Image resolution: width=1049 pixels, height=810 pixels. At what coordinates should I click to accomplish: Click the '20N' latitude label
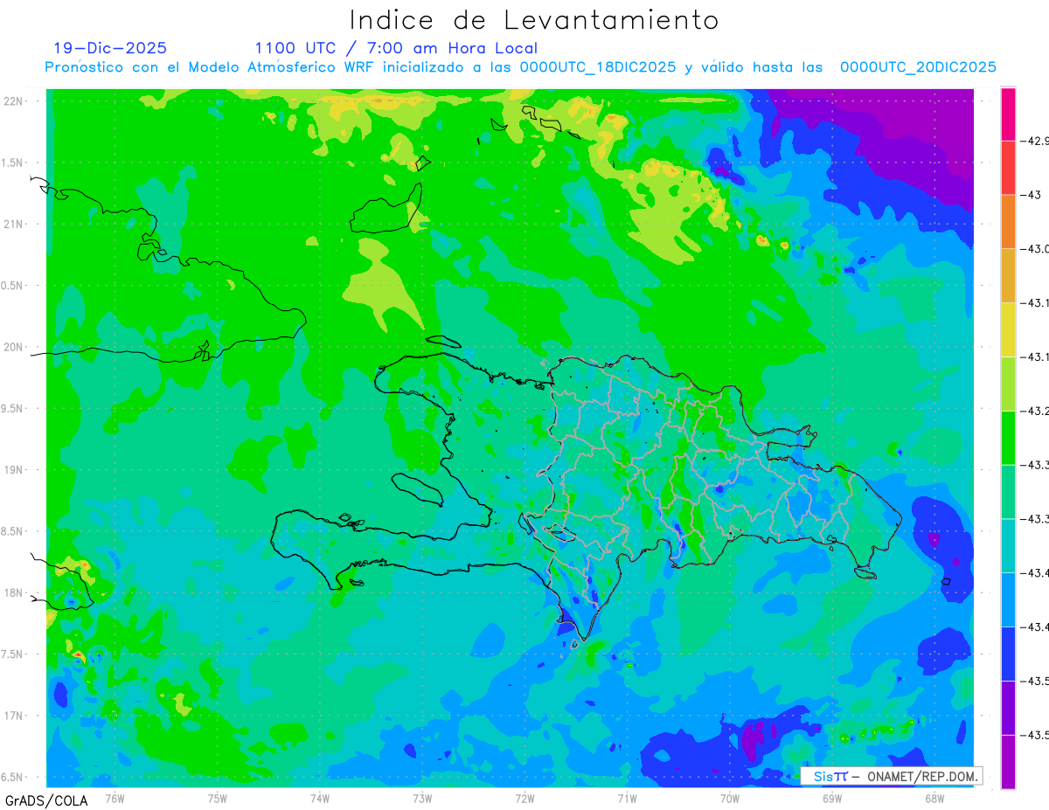[x=15, y=347]
